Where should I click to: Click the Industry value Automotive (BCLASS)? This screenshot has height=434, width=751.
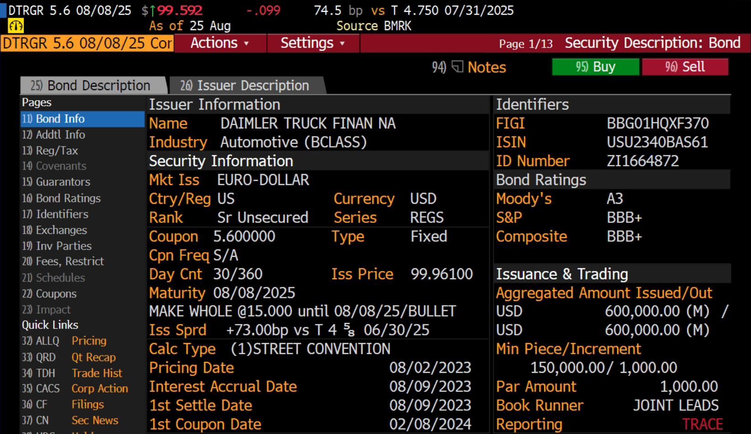click(294, 142)
